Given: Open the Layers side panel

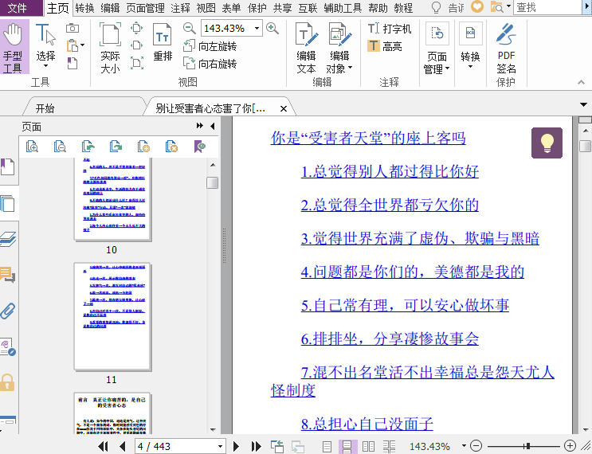Looking at the screenshot, I should [x=8, y=239].
